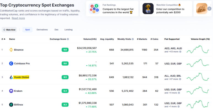The width and height of the screenshot is (213, 111).
Task: Click info icon beside Binance's +43 more
Action: (180, 52)
